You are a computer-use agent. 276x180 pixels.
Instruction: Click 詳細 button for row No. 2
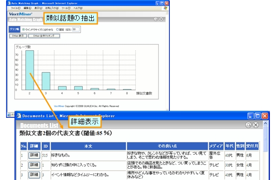coord(34,165)
